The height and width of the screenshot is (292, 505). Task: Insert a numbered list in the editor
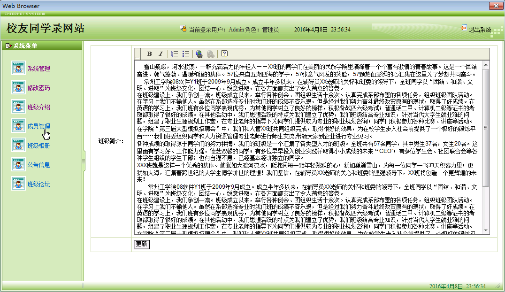(x=175, y=54)
